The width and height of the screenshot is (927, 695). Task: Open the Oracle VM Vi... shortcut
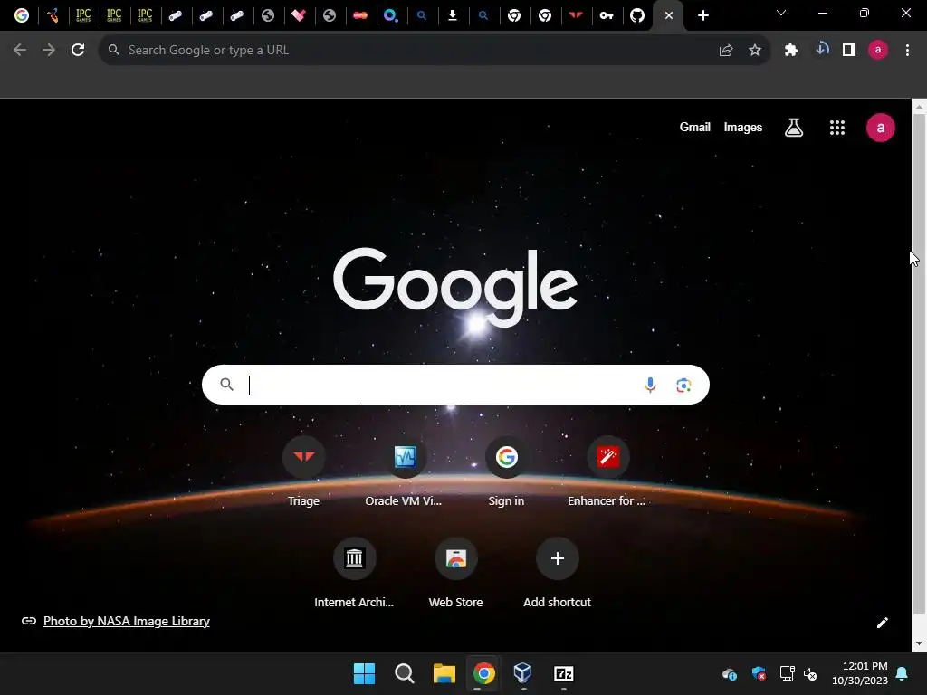[405, 471]
